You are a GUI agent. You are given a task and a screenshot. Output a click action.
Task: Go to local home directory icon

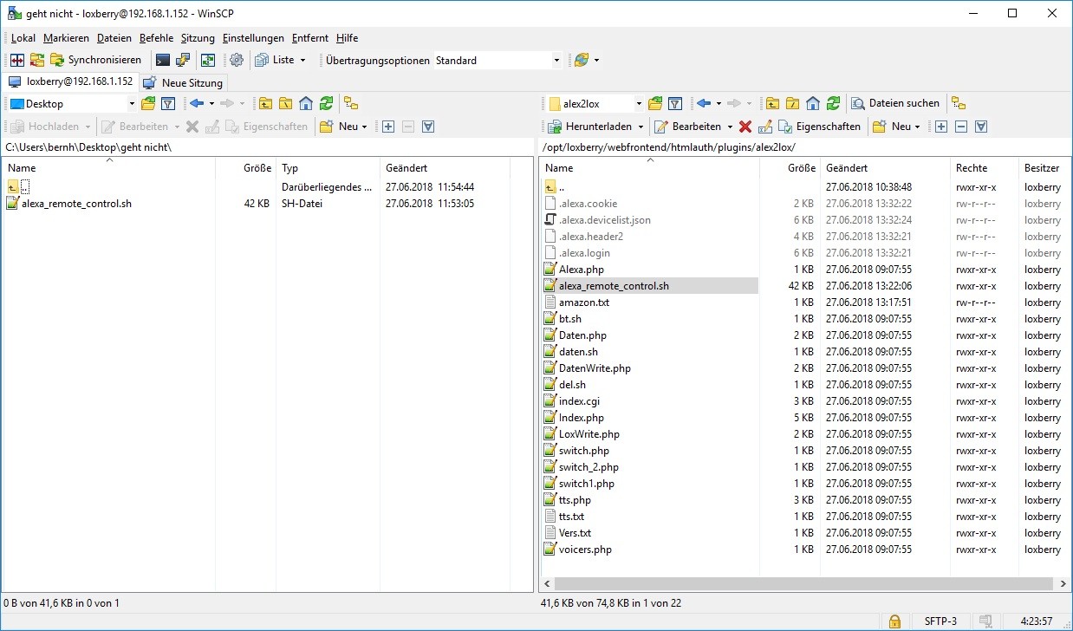[305, 103]
